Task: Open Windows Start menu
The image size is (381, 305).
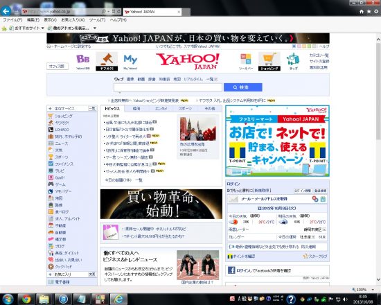Action: pos(8,299)
